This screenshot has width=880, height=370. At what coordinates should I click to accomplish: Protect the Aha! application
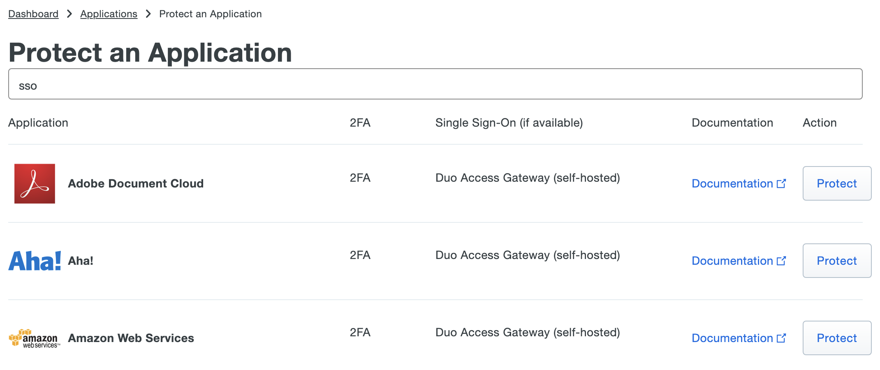(836, 261)
